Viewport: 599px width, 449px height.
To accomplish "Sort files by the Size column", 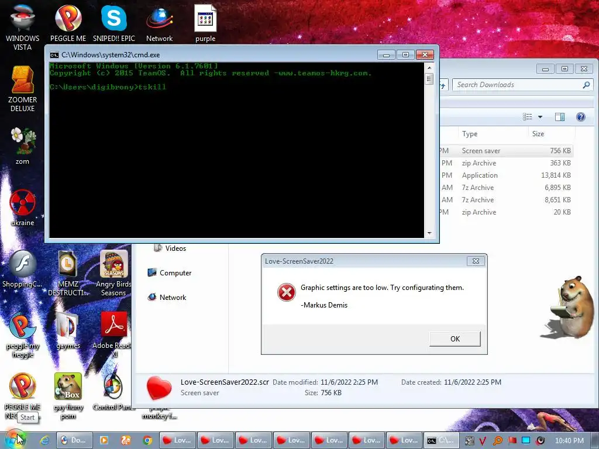I will [538, 134].
